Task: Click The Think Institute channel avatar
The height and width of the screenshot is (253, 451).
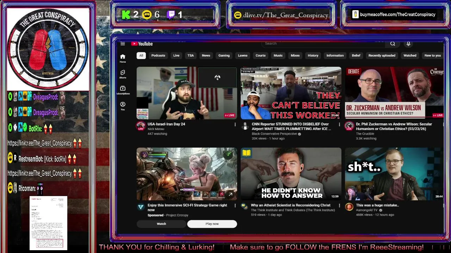Action: tap(244, 206)
